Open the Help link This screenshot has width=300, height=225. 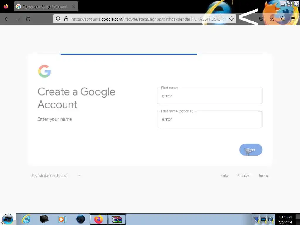[x=224, y=175]
